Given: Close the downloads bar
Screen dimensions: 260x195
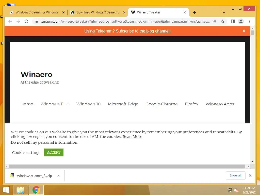Looking at the screenshot, I should coord(250,175).
